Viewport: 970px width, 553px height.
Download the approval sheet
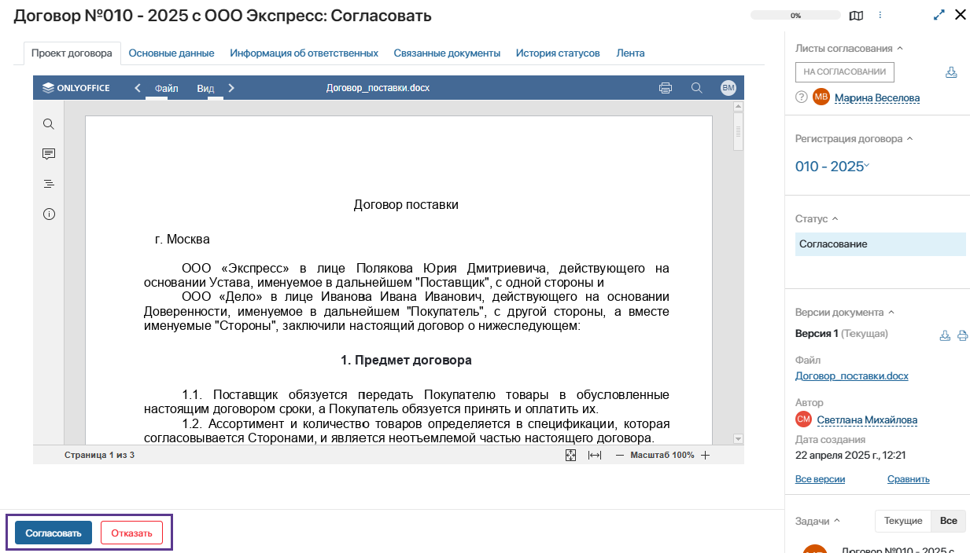pos(951,73)
